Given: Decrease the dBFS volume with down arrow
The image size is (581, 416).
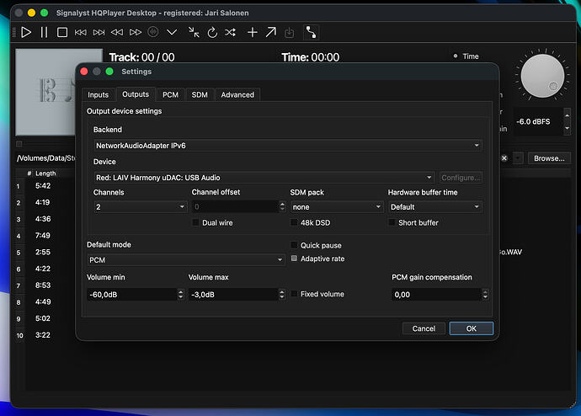Looking at the screenshot, I should [567, 128].
